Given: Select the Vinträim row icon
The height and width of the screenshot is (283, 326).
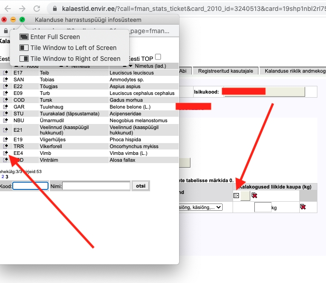Looking at the screenshot, I should pyautogui.click(x=5, y=160).
